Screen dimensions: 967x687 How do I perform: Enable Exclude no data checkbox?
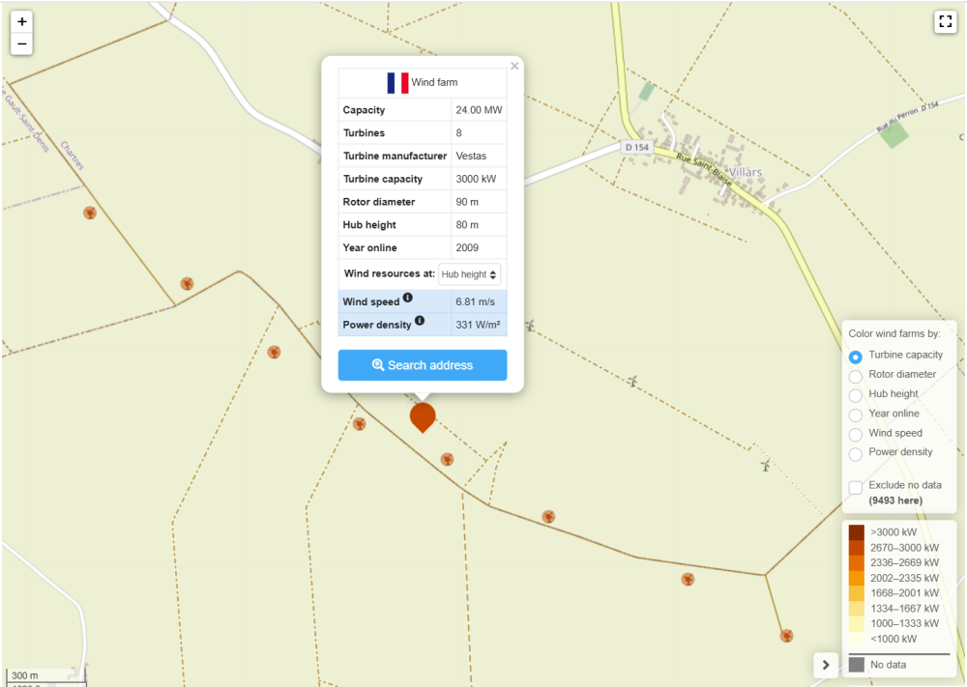856,487
